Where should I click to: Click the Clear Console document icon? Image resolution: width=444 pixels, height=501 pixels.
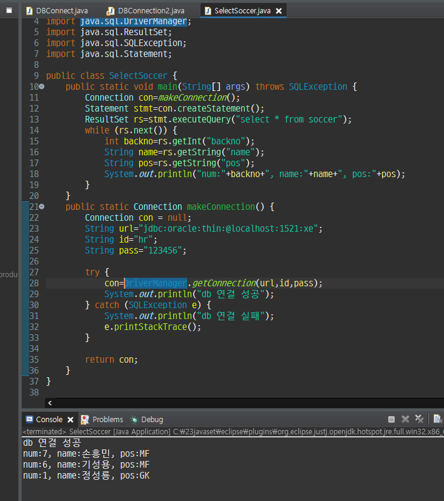(x=437, y=419)
